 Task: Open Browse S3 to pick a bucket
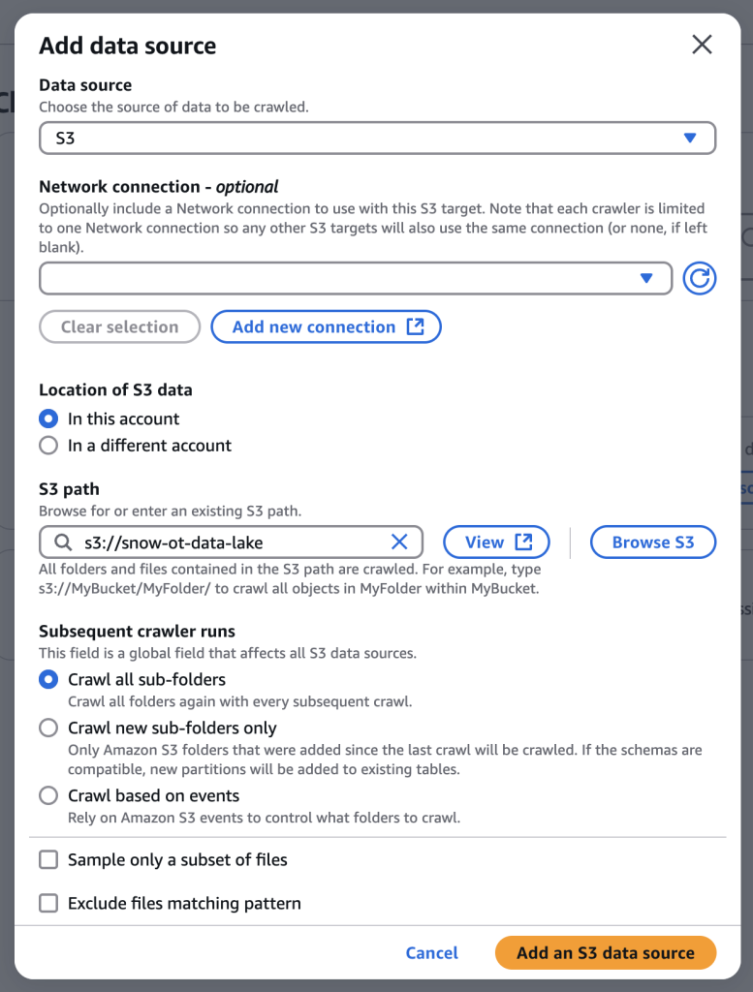click(x=652, y=542)
